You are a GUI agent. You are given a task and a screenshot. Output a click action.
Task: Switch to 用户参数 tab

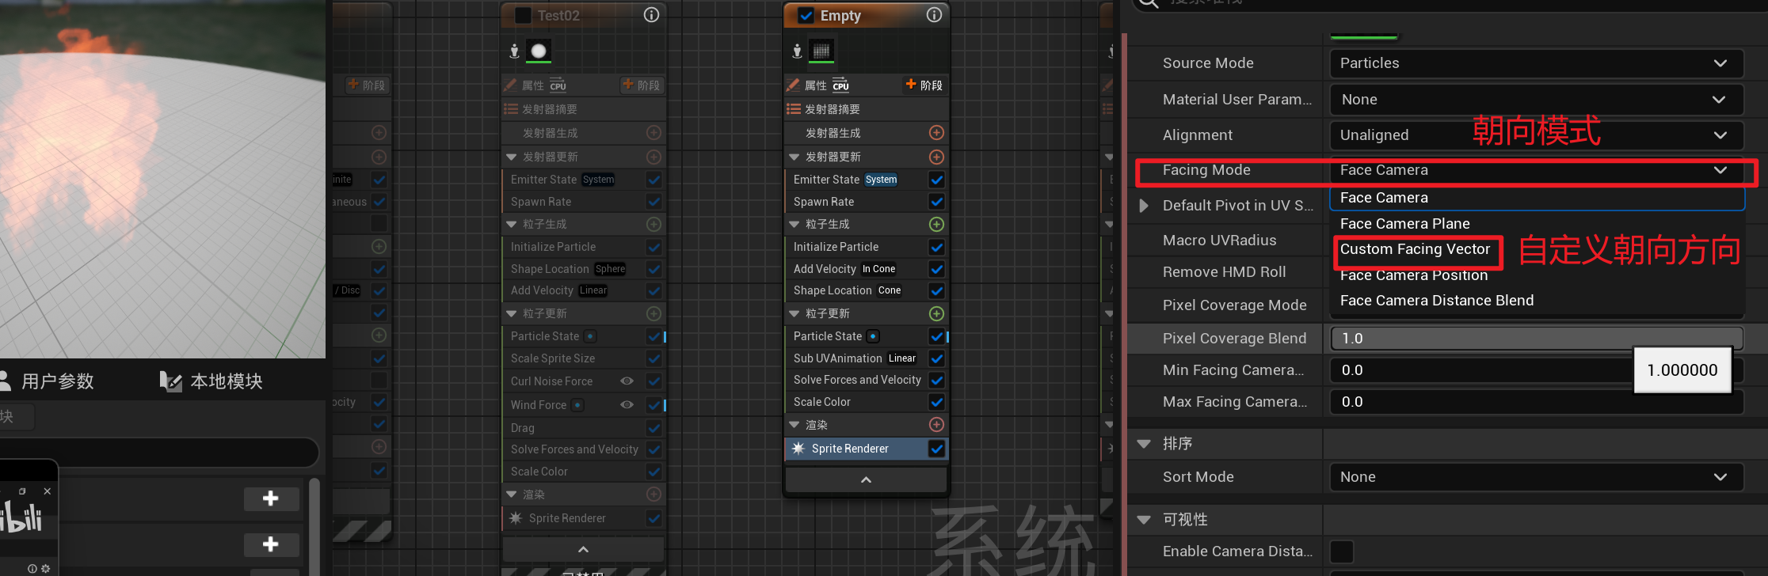click(x=48, y=381)
